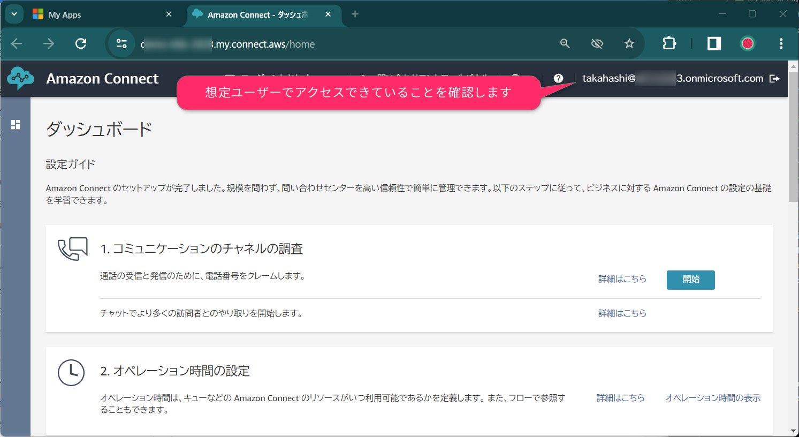Click the Start (開始) button for phone numbers

click(690, 280)
